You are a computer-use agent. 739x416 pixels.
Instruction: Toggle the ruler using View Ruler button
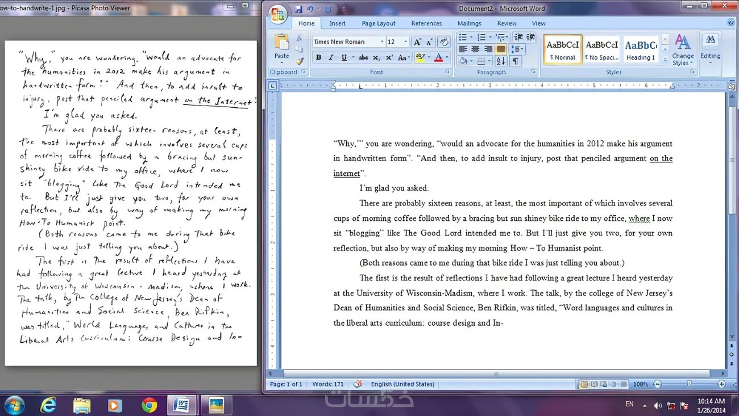[x=731, y=86]
